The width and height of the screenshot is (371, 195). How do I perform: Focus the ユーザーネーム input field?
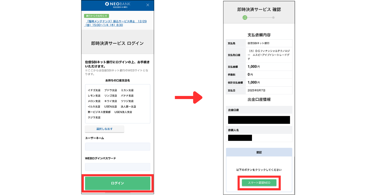[117, 147]
